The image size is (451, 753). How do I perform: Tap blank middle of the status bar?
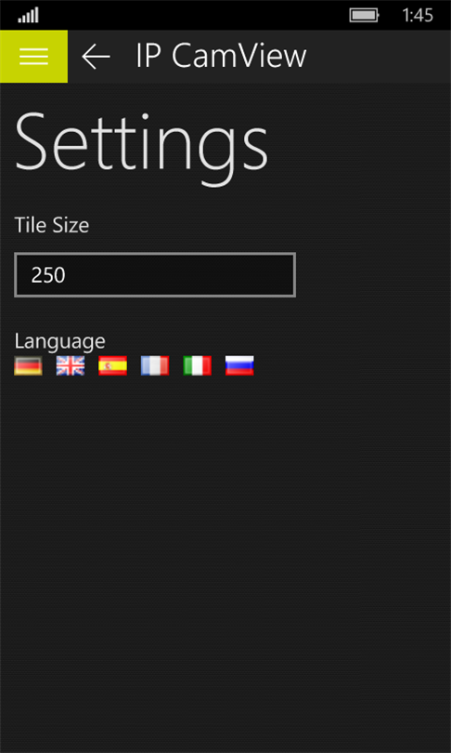[192, 16]
